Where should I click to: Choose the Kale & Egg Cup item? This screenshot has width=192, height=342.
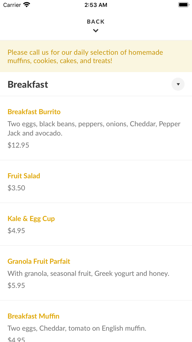click(31, 219)
